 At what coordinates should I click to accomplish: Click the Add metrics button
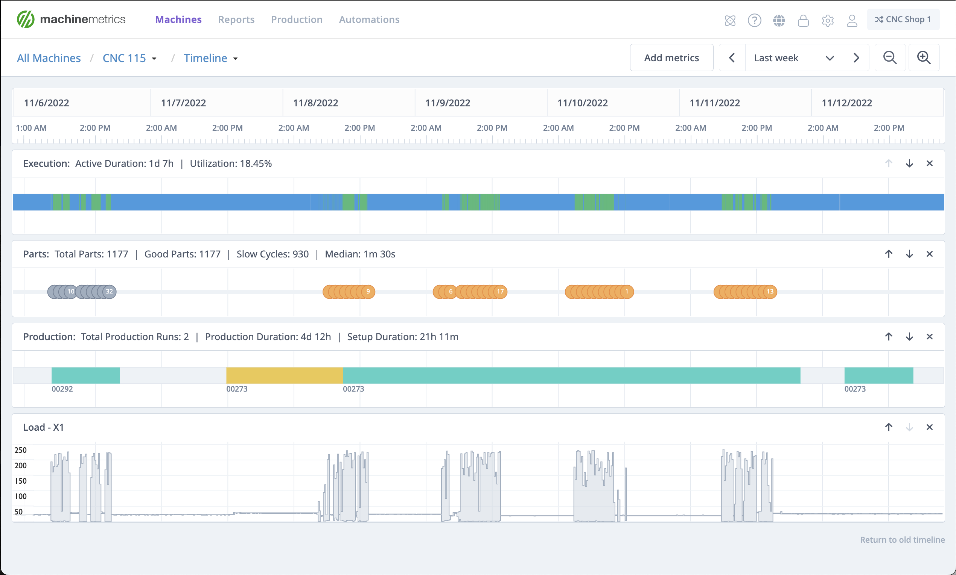pyautogui.click(x=671, y=57)
